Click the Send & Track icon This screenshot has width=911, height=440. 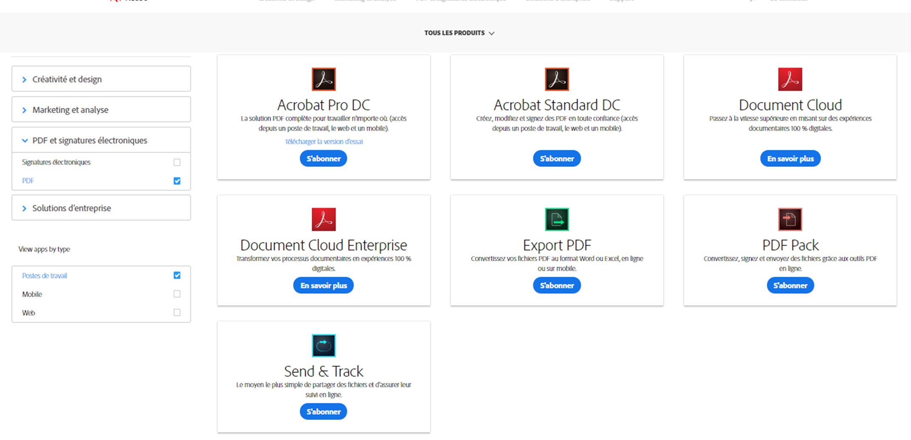tap(324, 346)
